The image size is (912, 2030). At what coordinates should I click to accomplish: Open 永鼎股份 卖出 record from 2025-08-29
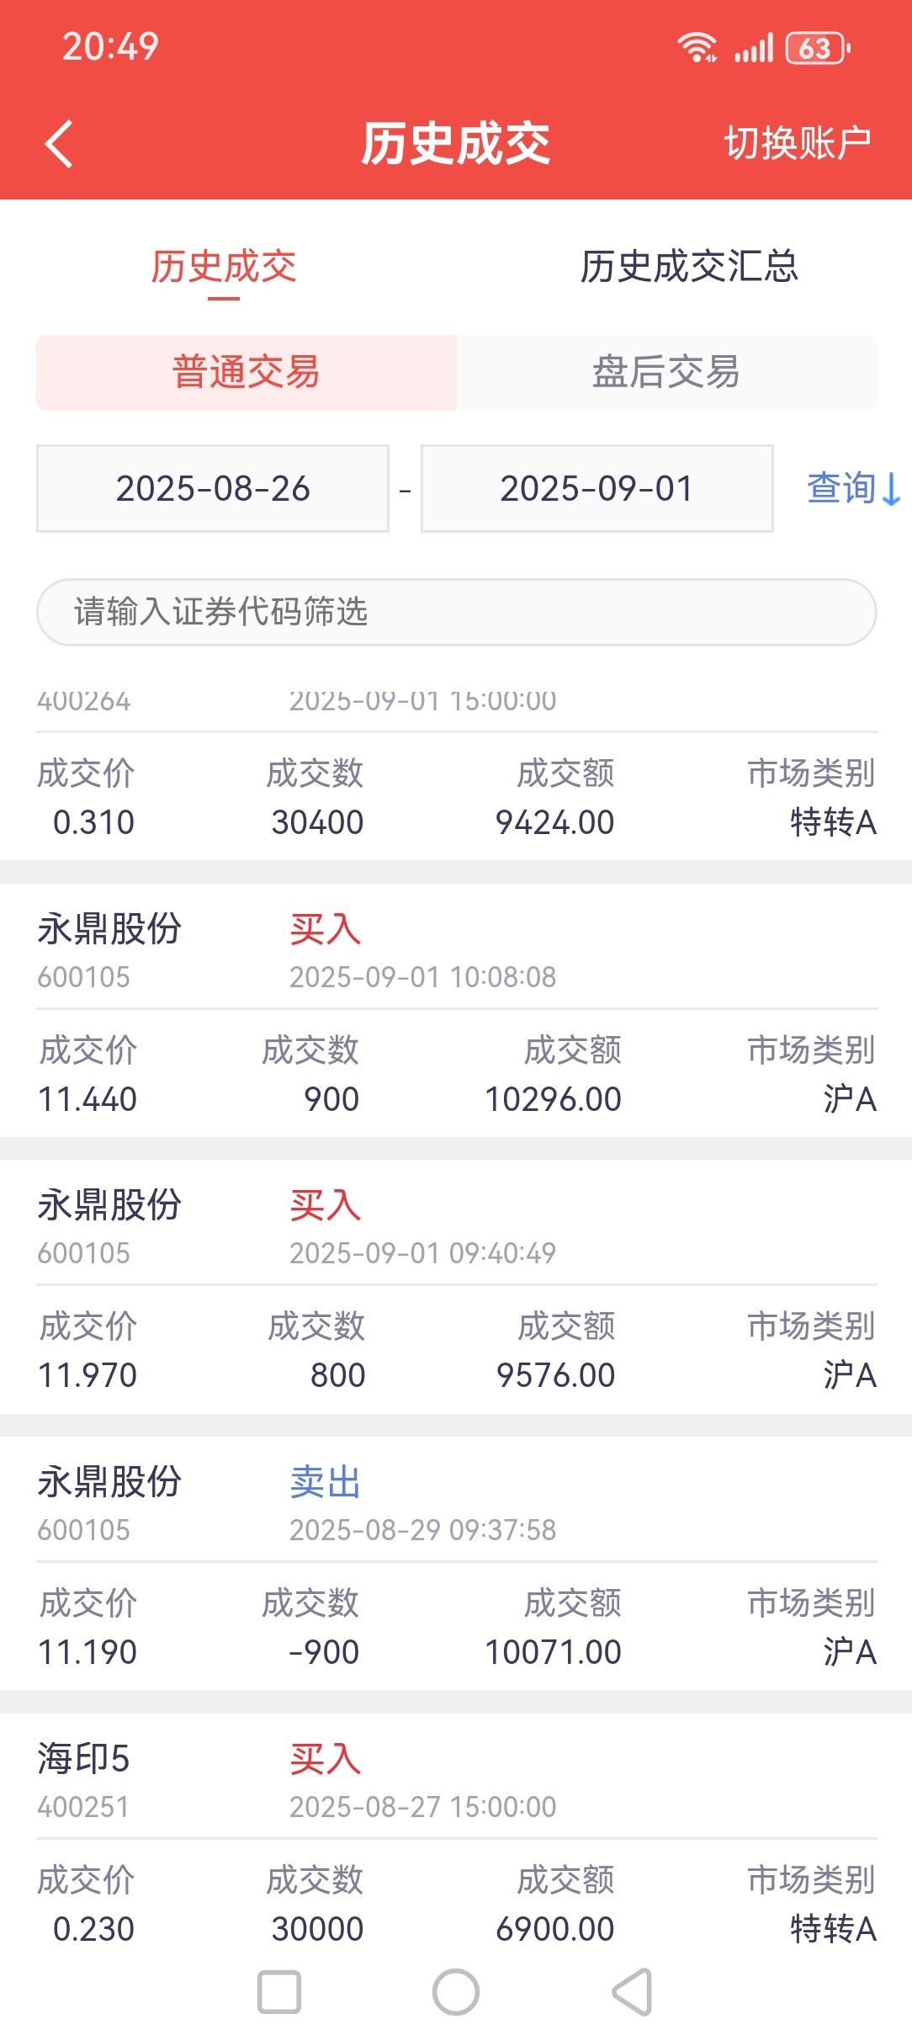[457, 1564]
